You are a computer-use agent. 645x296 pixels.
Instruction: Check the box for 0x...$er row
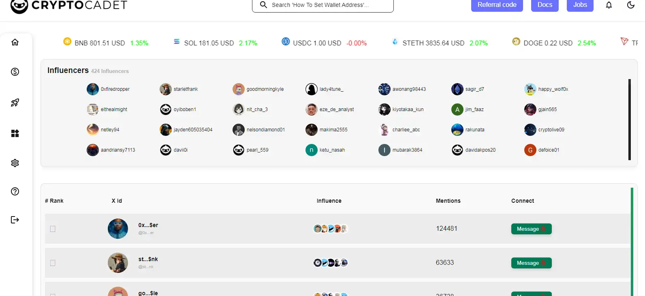pyautogui.click(x=53, y=229)
